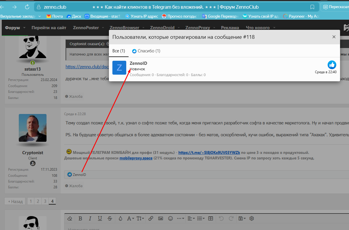
Task: Expand the Визуальные закладки folder chevron
Action: coord(40,16)
